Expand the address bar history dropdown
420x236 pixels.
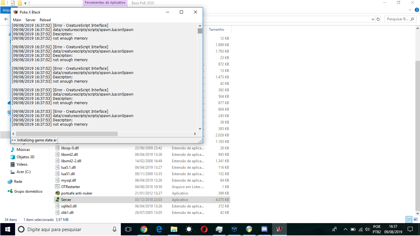(x=374, y=19)
